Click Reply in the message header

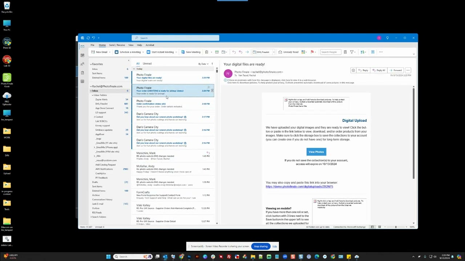point(363,70)
